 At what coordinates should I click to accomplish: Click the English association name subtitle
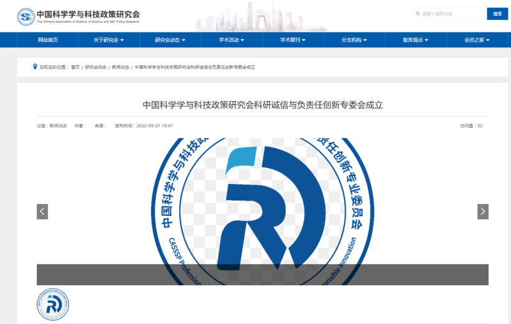pos(88,22)
